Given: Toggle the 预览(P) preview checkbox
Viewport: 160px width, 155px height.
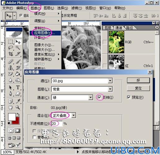Looking at the screenshot, I should point(129,97).
